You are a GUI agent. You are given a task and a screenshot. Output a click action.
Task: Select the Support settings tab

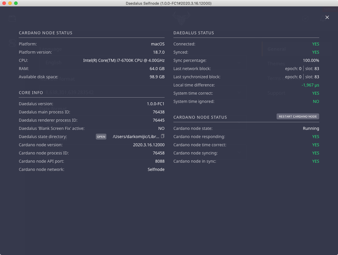click(x=276, y=93)
